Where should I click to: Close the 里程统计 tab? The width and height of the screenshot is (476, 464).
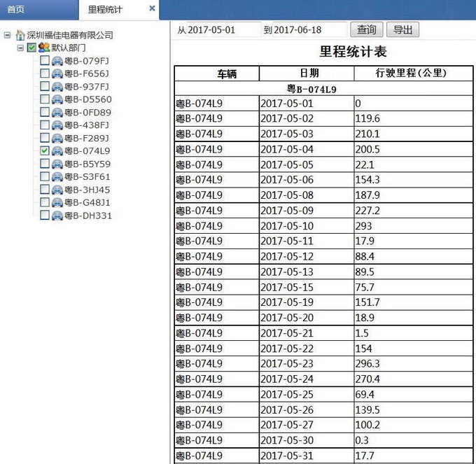coord(153,8)
